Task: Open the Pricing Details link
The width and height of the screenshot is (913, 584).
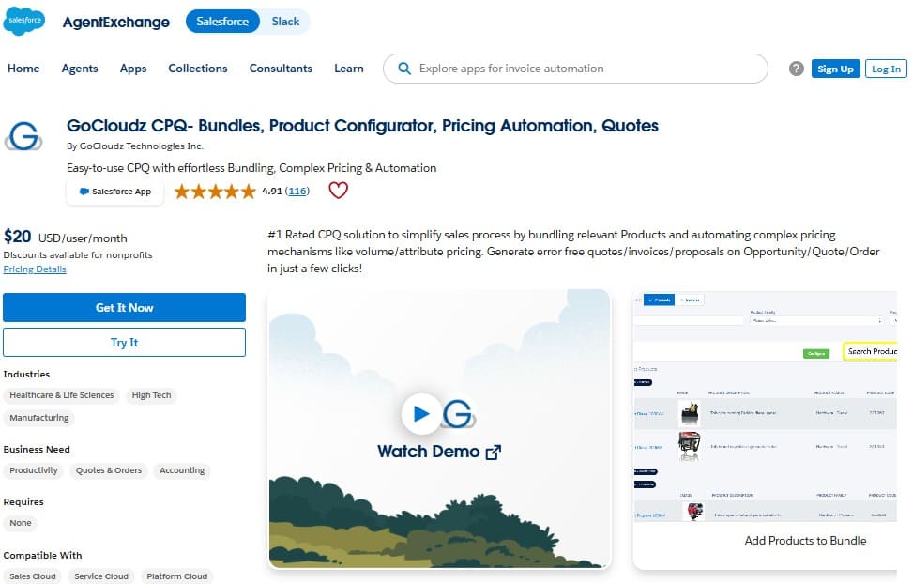Action: point(35,269)
